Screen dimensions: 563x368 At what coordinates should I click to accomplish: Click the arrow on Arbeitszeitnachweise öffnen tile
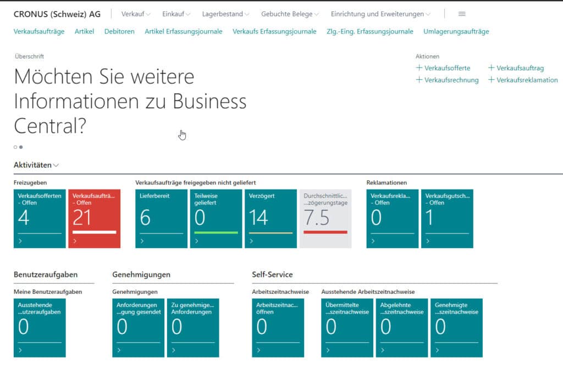point(258,350)
